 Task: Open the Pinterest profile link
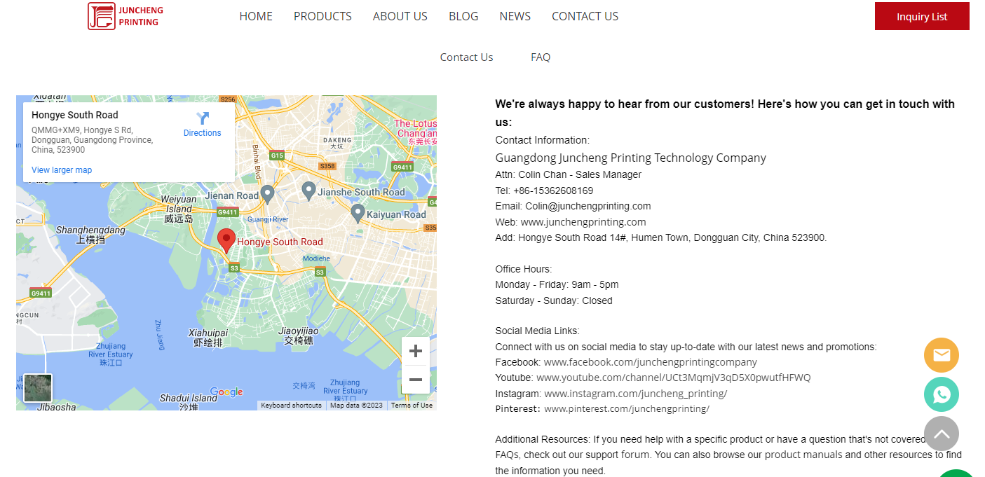click(626, 409)
